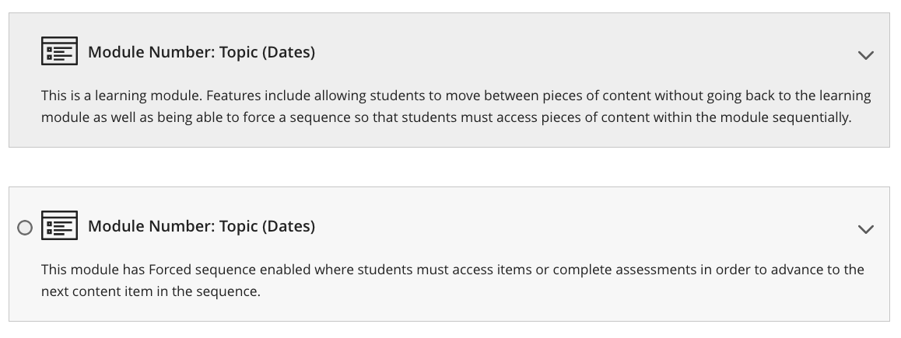901x338 pixels.
Task: Click "Module Number:" in the first module heading
Action: [x=151, y=52]
